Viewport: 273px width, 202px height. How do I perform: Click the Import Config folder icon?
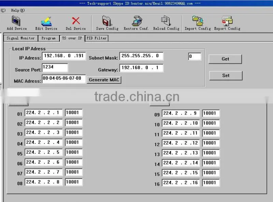point(198,21)
